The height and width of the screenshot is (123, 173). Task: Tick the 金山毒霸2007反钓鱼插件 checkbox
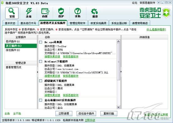[41, 100]
